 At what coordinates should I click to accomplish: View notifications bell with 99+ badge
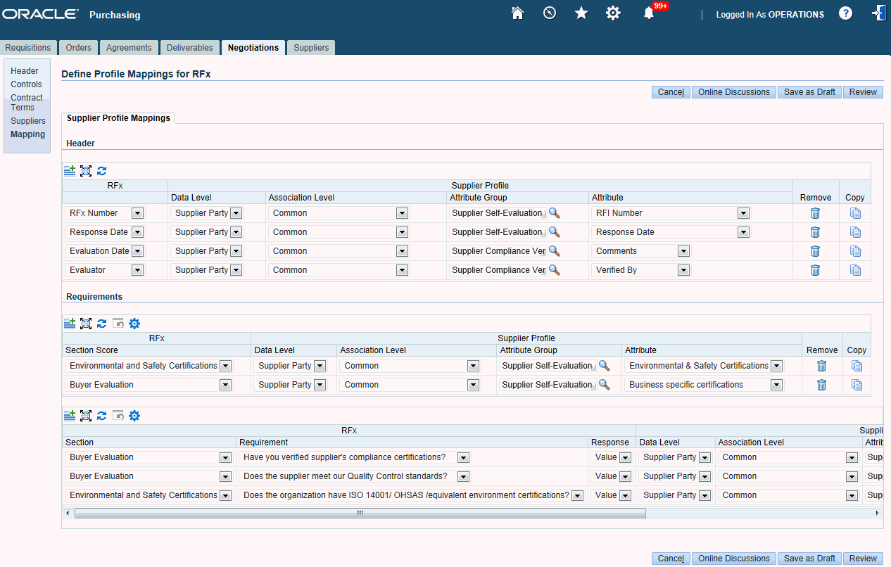coord(649,13)
